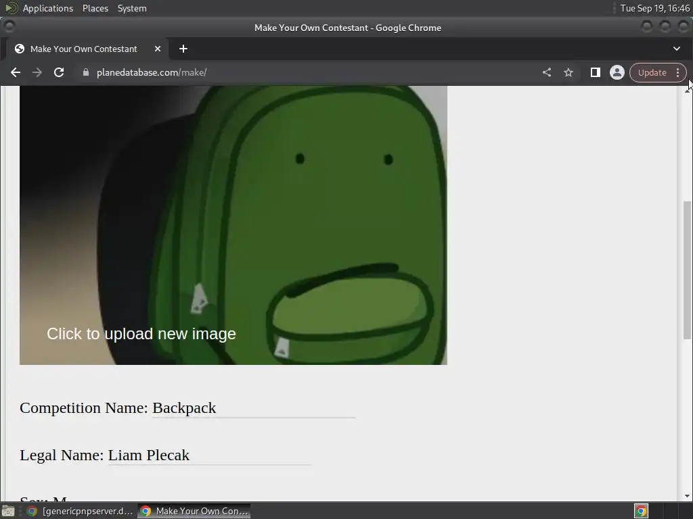Open the side panel icon
This screenshot has height=519, width=693.
click(596, 72)
